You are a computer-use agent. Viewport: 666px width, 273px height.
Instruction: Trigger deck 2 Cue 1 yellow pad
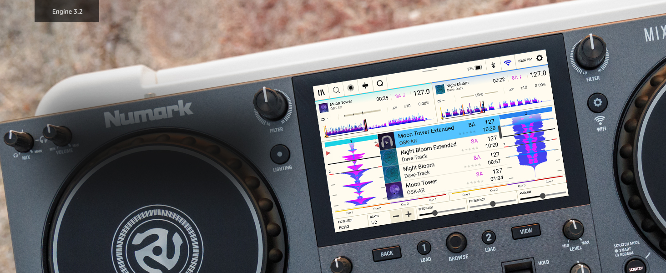[x=465, y=193]
